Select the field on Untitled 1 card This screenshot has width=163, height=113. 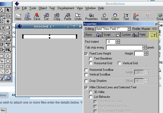(x=50, y=36)
